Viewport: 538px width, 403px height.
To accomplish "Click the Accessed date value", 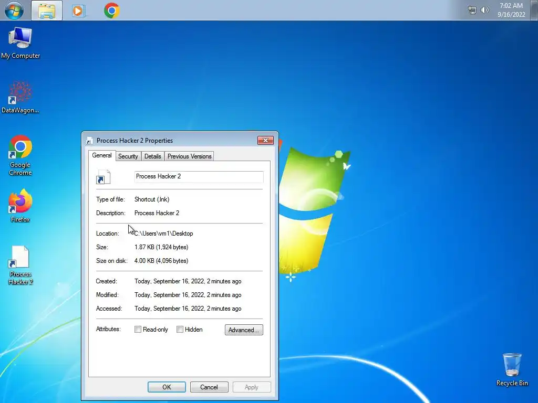I will tap(188, 309).
